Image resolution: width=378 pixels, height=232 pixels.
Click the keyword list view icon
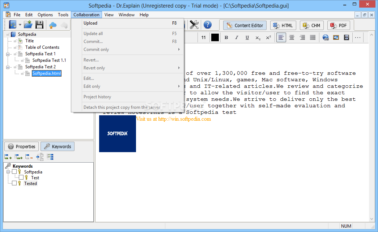click(50, 157)
